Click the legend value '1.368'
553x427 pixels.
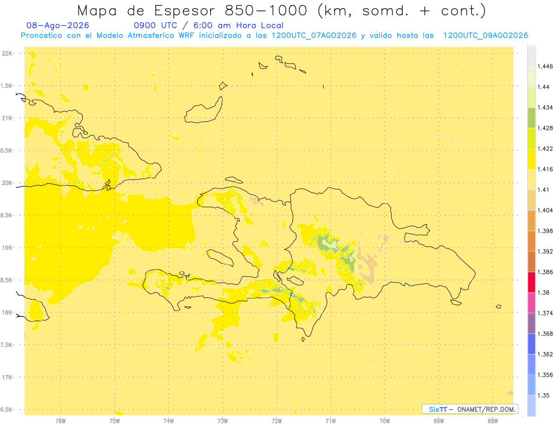545,333
